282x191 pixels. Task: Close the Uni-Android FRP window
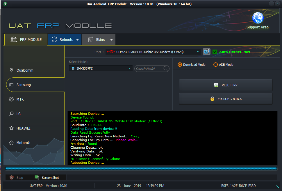pos(277,4)
